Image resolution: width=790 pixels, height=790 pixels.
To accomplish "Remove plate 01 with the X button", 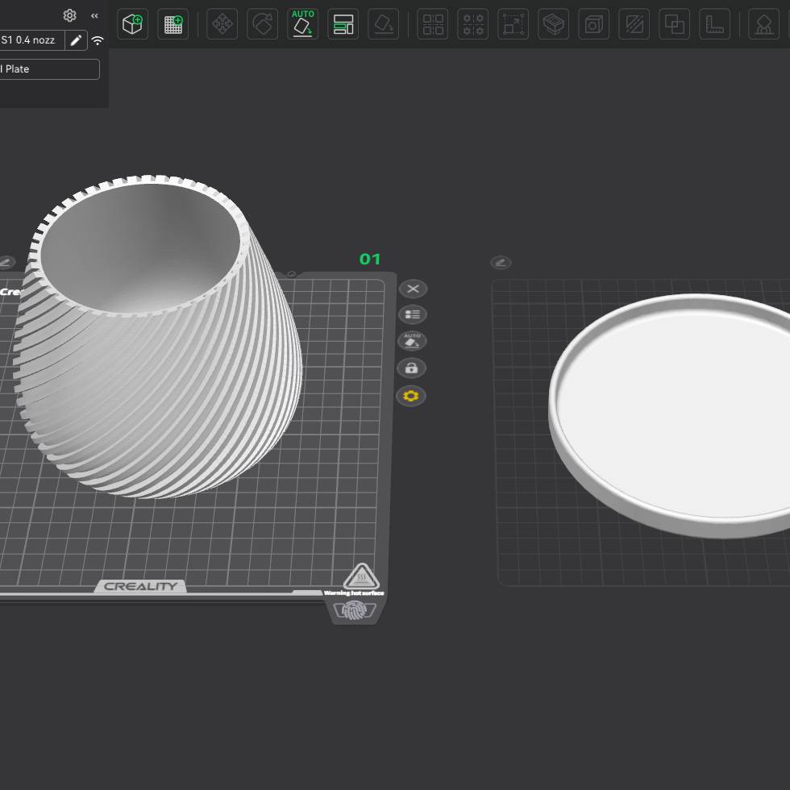I will click(413, 289).
